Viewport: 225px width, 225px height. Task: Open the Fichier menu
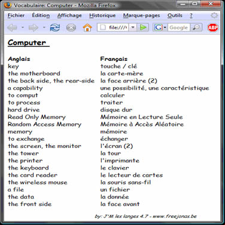click(x=16, y=16)
